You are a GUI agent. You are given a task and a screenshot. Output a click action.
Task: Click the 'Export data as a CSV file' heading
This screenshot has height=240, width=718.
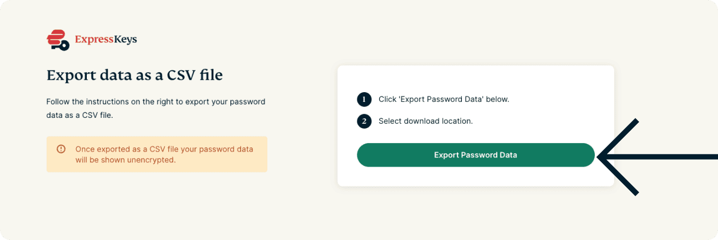click(x=134, y=76)
